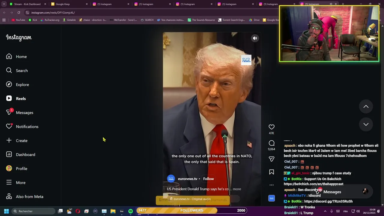Click the address bar URL
This screenshot has width=384, height=216.
click(x=53, y=13)
